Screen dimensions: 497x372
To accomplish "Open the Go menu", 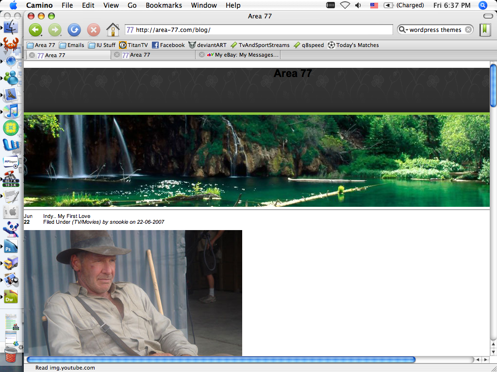I will [132, 5].
